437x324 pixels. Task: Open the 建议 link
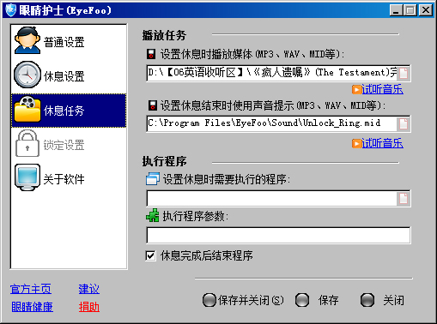(x=89, y=289)
